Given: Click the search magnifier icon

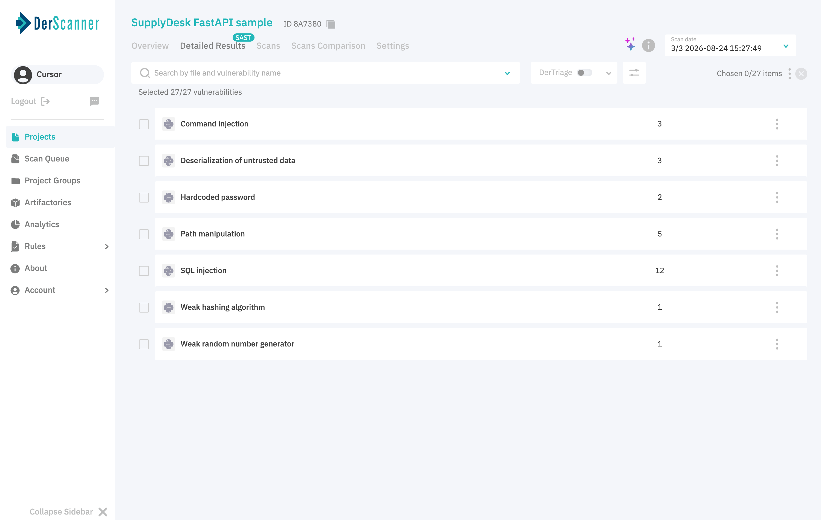Looking at the screenshot, I should tap(145, 73).
